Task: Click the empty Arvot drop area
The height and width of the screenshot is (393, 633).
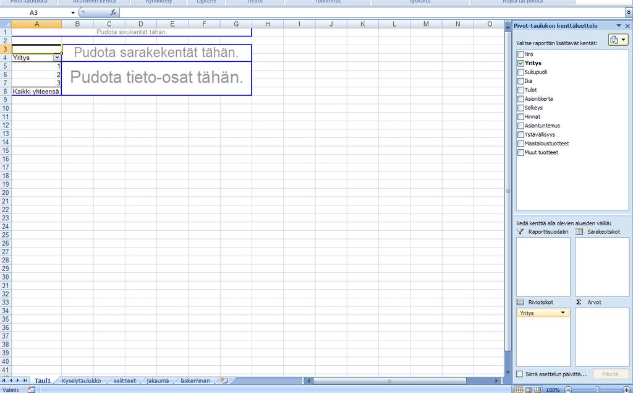Action: [602, 337]
